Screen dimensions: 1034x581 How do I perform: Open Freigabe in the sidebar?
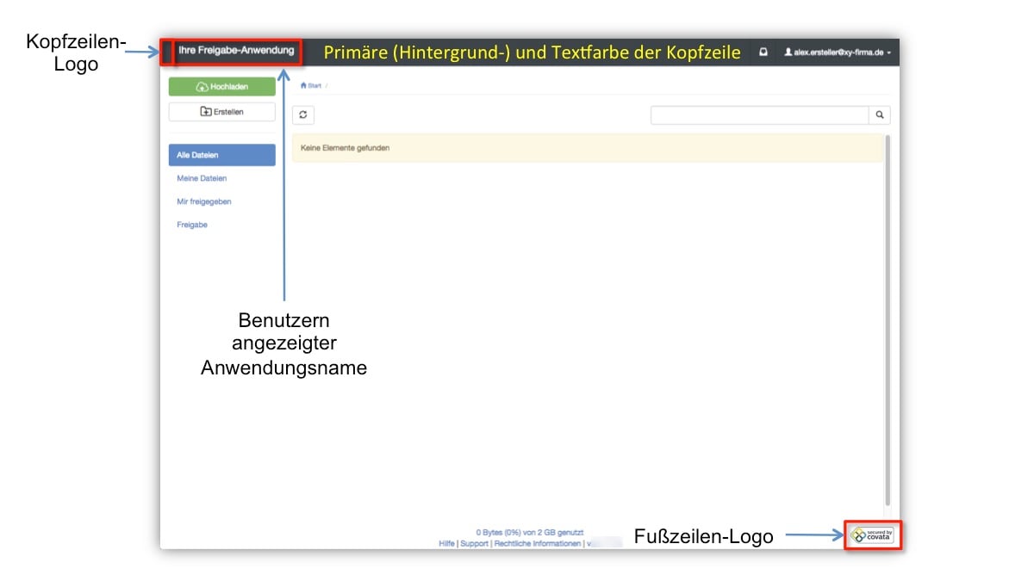192,225
